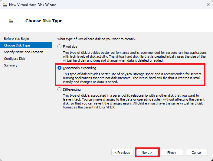Click the Fixed size option label
This screenshot has width=213, height=161.
pos(70,47)
